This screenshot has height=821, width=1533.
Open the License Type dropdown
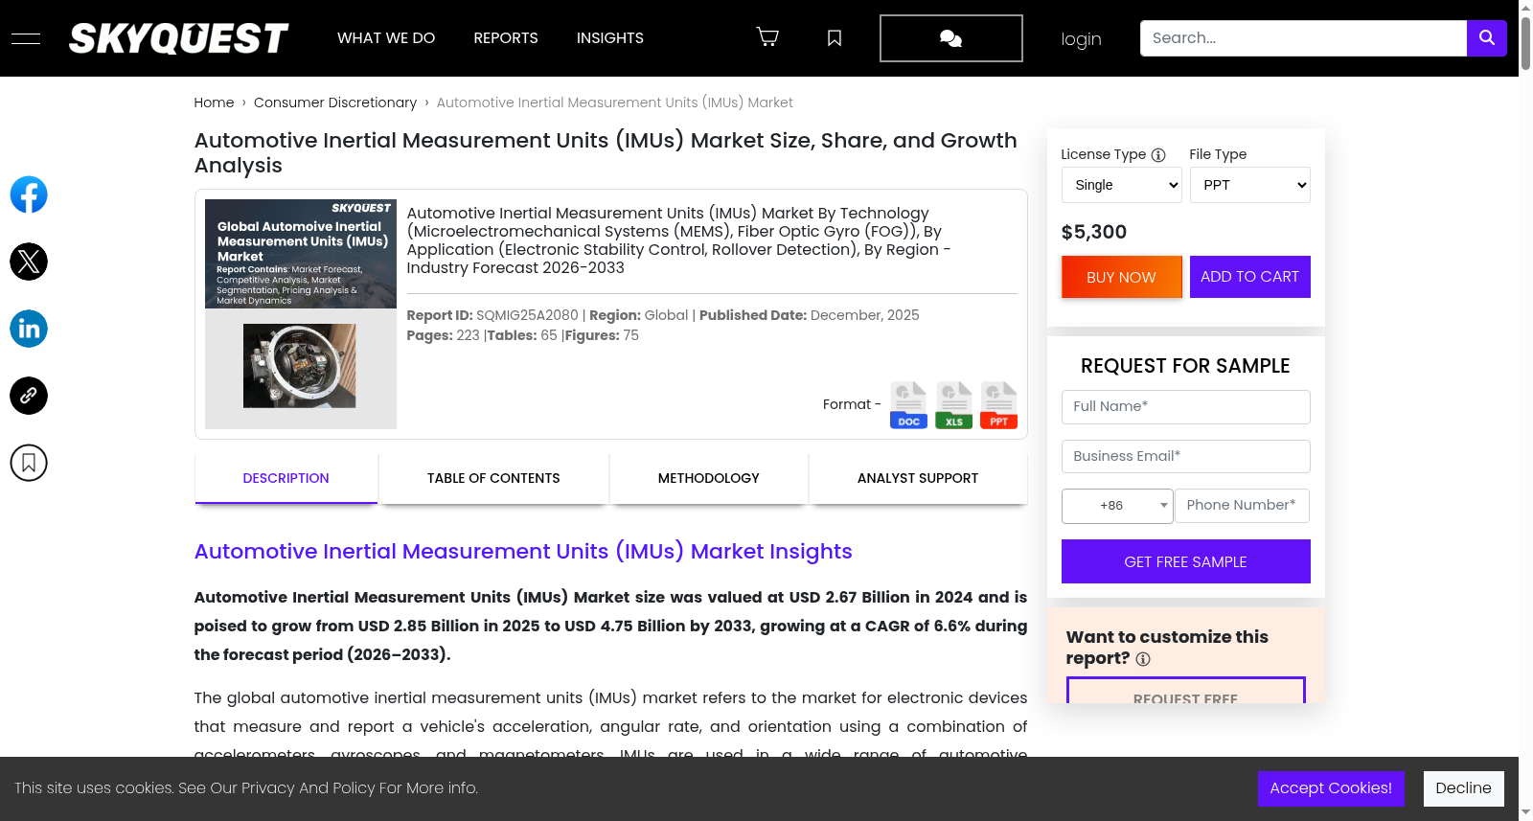tap(1122, 185)
